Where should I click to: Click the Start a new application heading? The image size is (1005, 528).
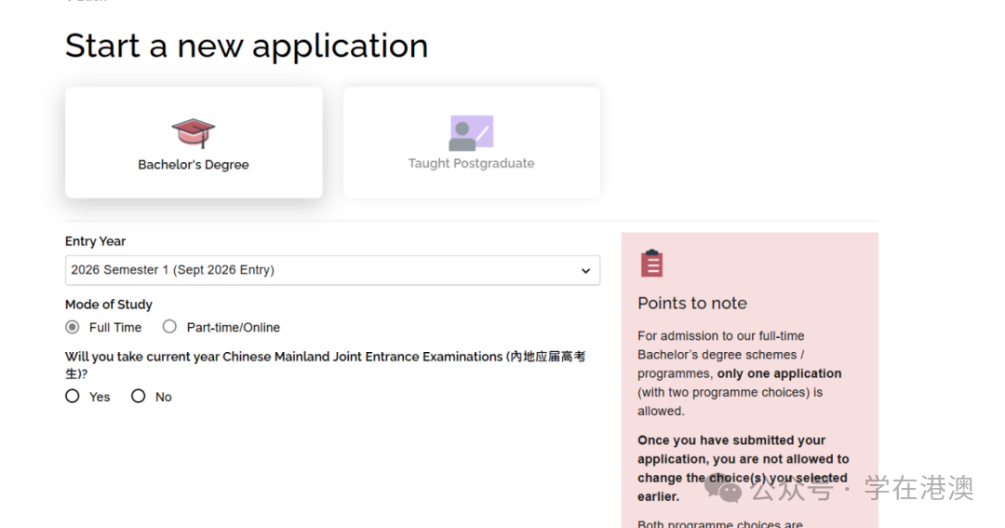[247, 46]
